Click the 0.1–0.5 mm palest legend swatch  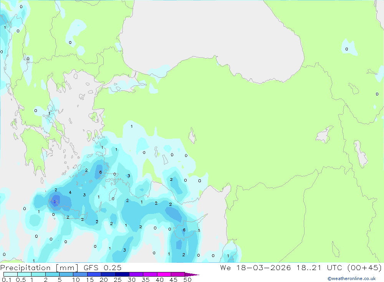pyautogui.click(x=10, y=274)
